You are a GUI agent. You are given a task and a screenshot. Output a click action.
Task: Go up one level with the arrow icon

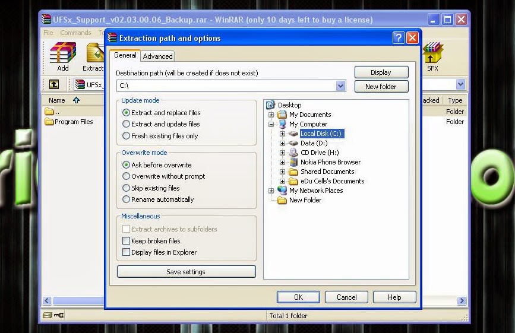coord(54,84)
